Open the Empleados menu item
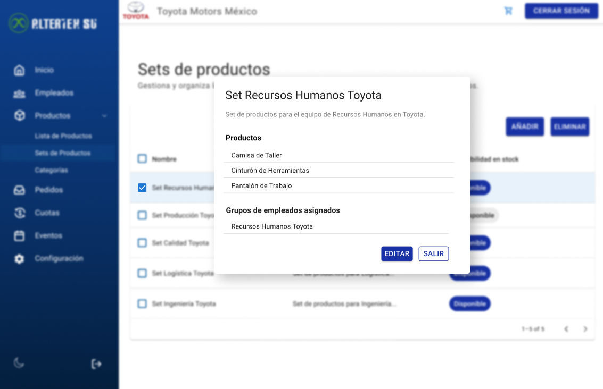The width and height of the screenshot is (603, 389). tap(54, 93)
